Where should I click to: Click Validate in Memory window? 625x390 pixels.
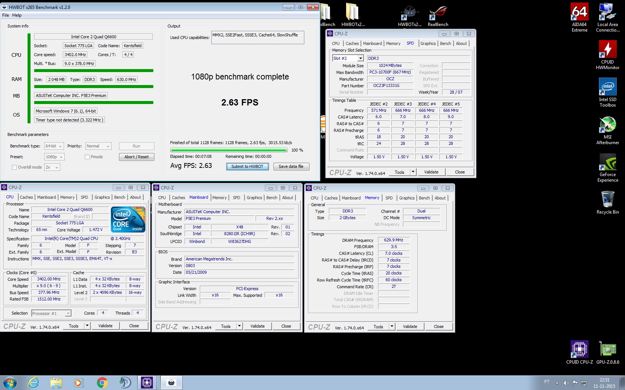(x=410, y=326)
